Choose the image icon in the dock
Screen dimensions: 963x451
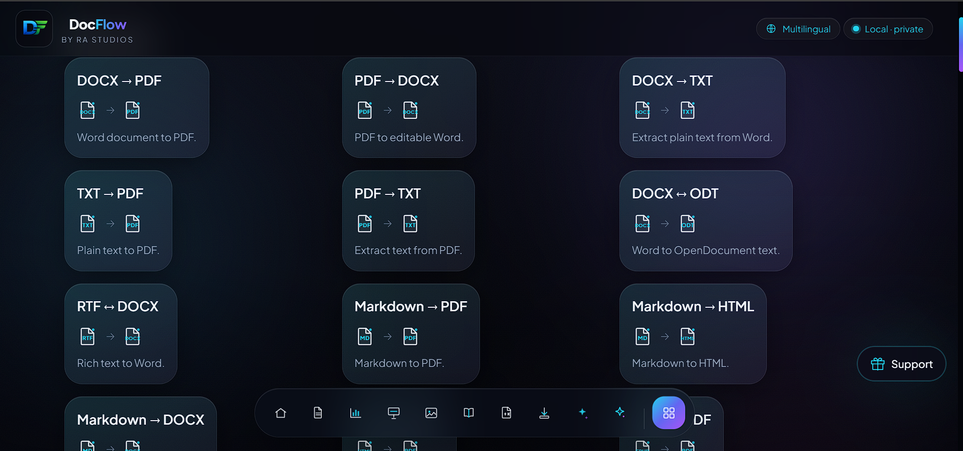(431, 413)
